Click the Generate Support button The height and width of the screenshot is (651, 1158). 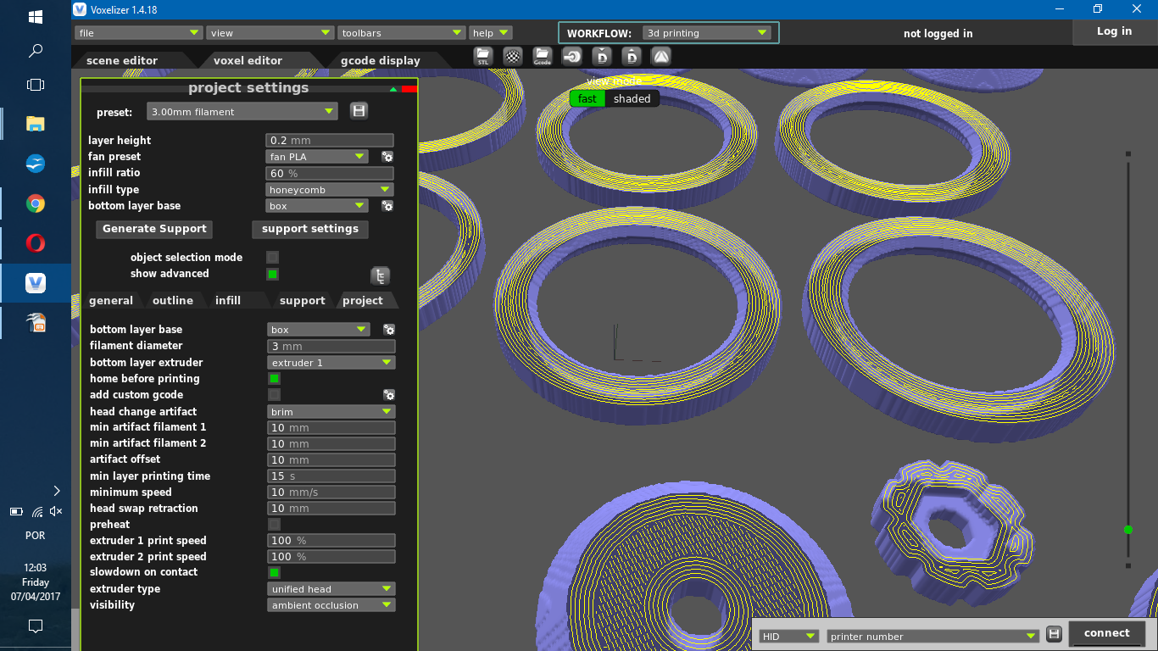coord(154,229)
